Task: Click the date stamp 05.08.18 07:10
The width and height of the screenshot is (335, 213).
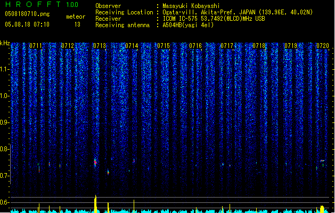Action: tap(27, 24)
